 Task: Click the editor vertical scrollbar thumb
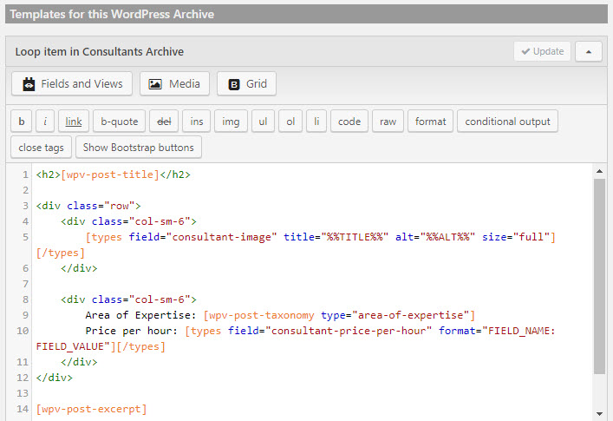599,277
